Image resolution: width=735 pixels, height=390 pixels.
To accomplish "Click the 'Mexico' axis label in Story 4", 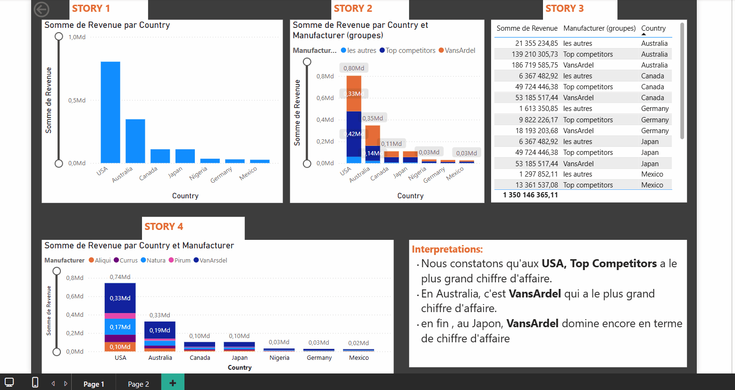I will [x=359, y=358].
